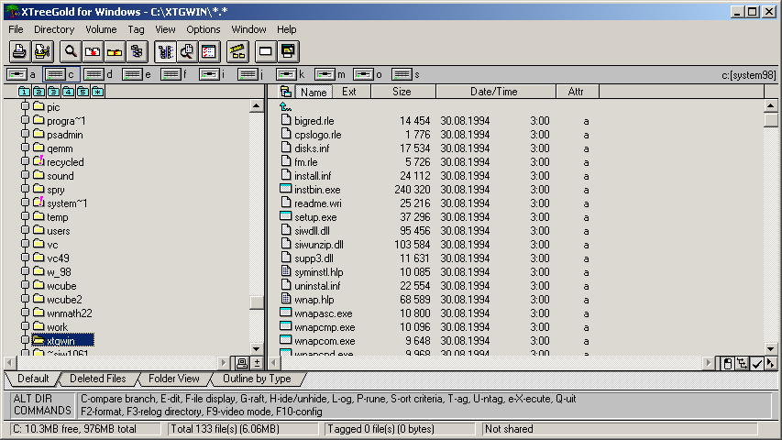Image resolution: width=782 pixels, height=440 pixels.
Task: Expand the recycled folder tree node
Action: (x=26, y=162)
